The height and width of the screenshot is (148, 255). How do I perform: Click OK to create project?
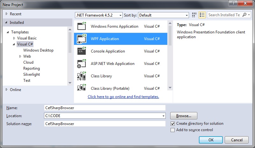click(x=211, y=140)
